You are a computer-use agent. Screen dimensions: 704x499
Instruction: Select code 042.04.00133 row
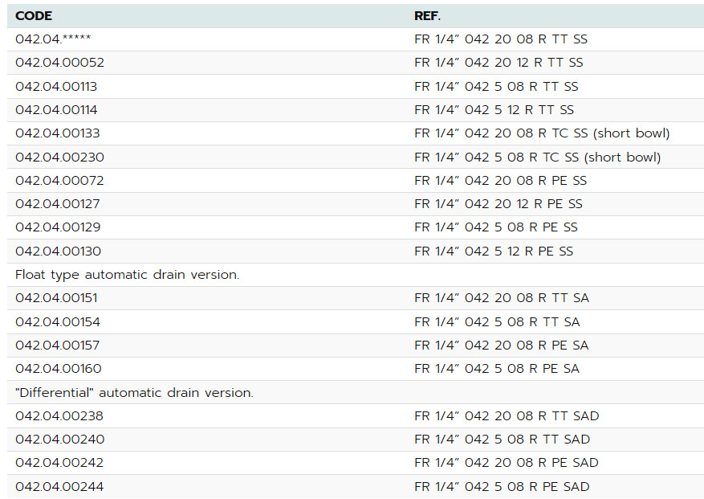pyautogui.click(x=58, y=133)
